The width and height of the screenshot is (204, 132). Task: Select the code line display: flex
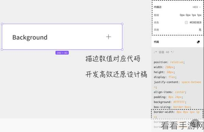165,77
